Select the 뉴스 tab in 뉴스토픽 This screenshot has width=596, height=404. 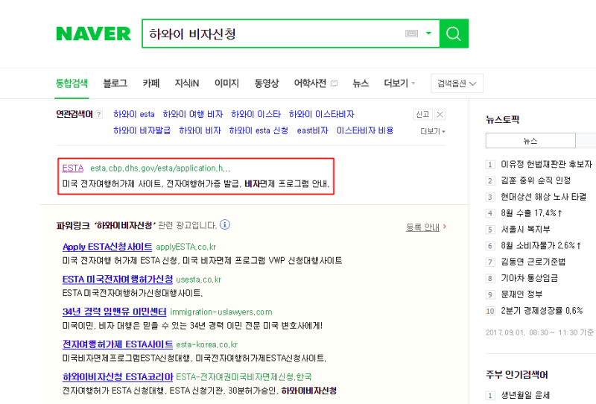click(530, 141)
